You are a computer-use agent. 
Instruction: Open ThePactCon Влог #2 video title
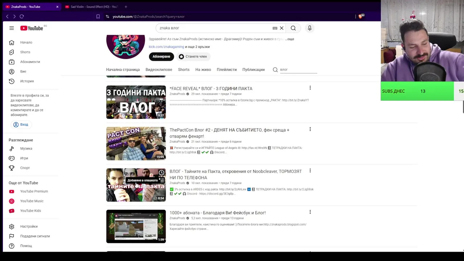229,133
